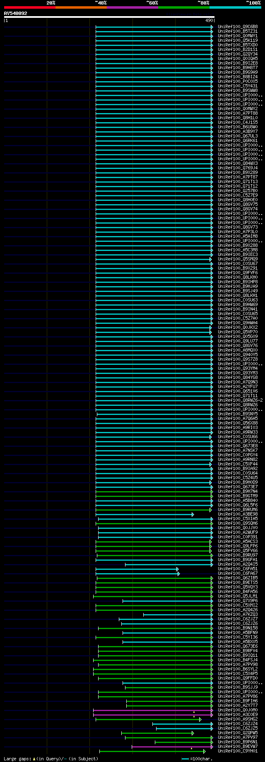This screenshot has height=762, width=265.
Task: Click purple arrowhead of UniRef100_A3C0E9 alignment
Action: (x=212, y=715)
